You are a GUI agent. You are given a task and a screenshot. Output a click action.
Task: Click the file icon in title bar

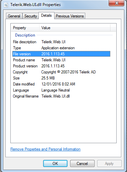[x=6, y=5]
